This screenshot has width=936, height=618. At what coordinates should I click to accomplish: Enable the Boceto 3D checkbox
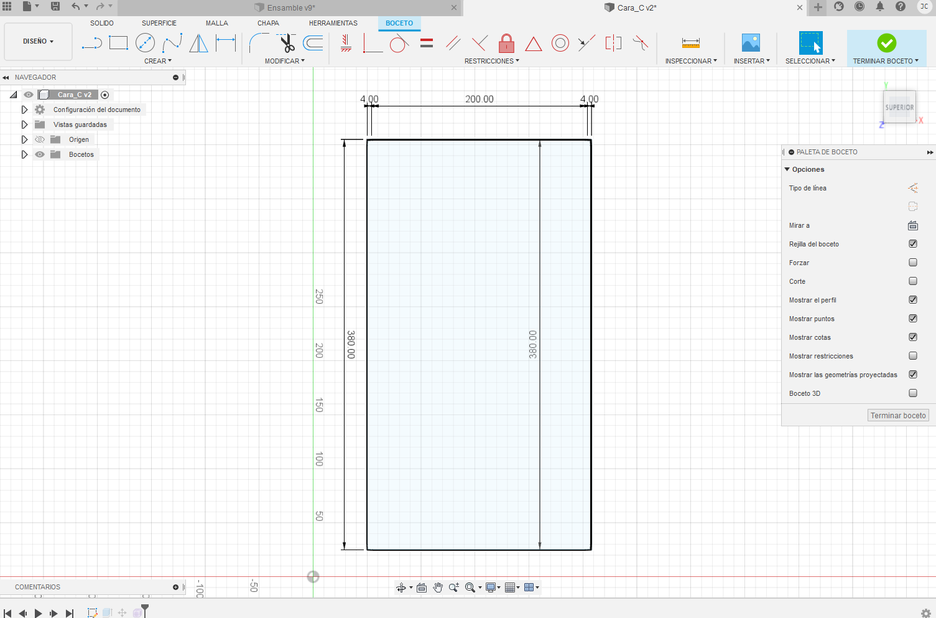(913, 393)
